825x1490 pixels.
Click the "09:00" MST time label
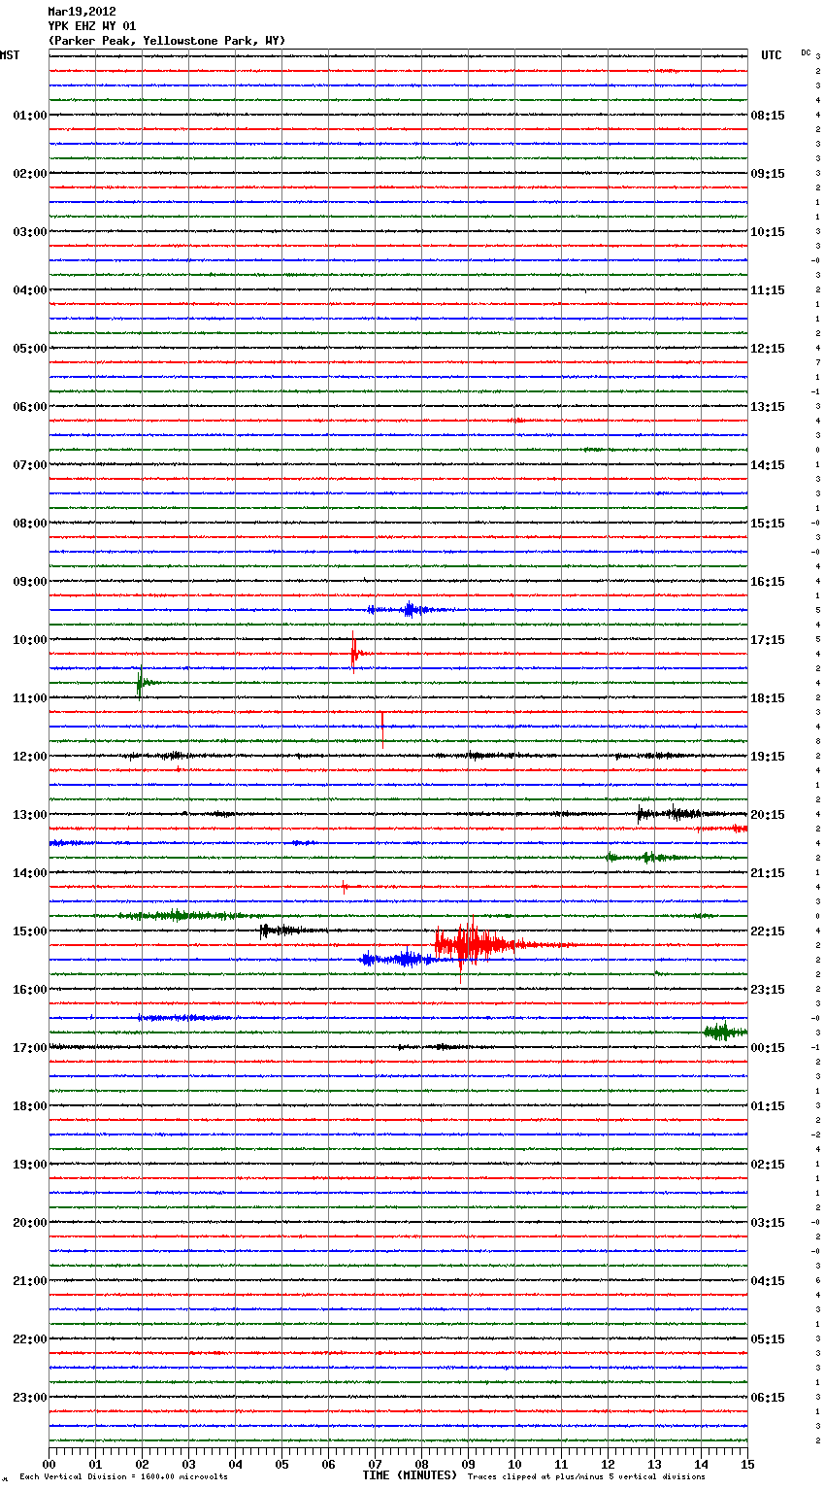pyautogui.click(x=29, y=582)
